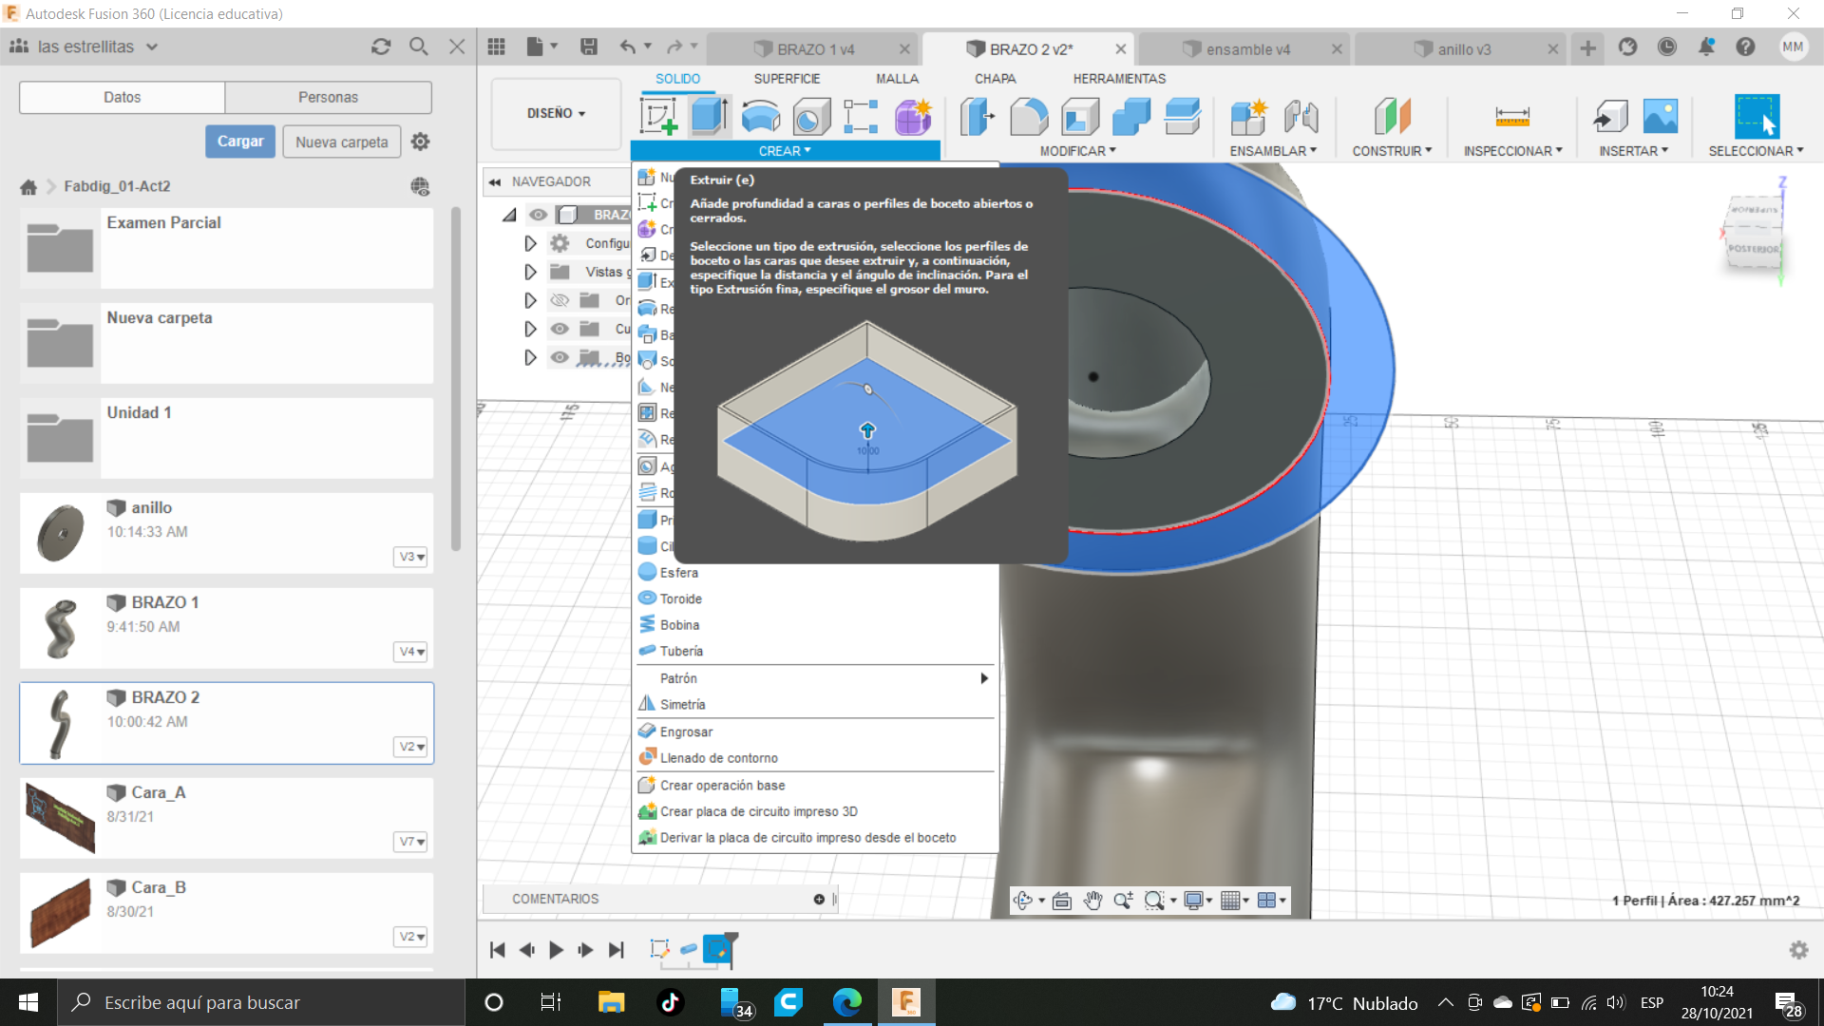Open version V4 dropdown for BRAZO 1
The width and height of the screenshot is (1824, 1026).
[x=410, y=652]
